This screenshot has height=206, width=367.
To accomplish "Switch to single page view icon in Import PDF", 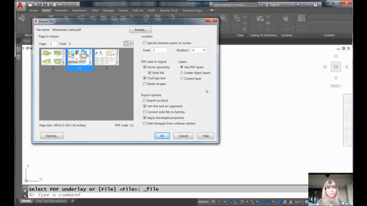I will point(126,43).
